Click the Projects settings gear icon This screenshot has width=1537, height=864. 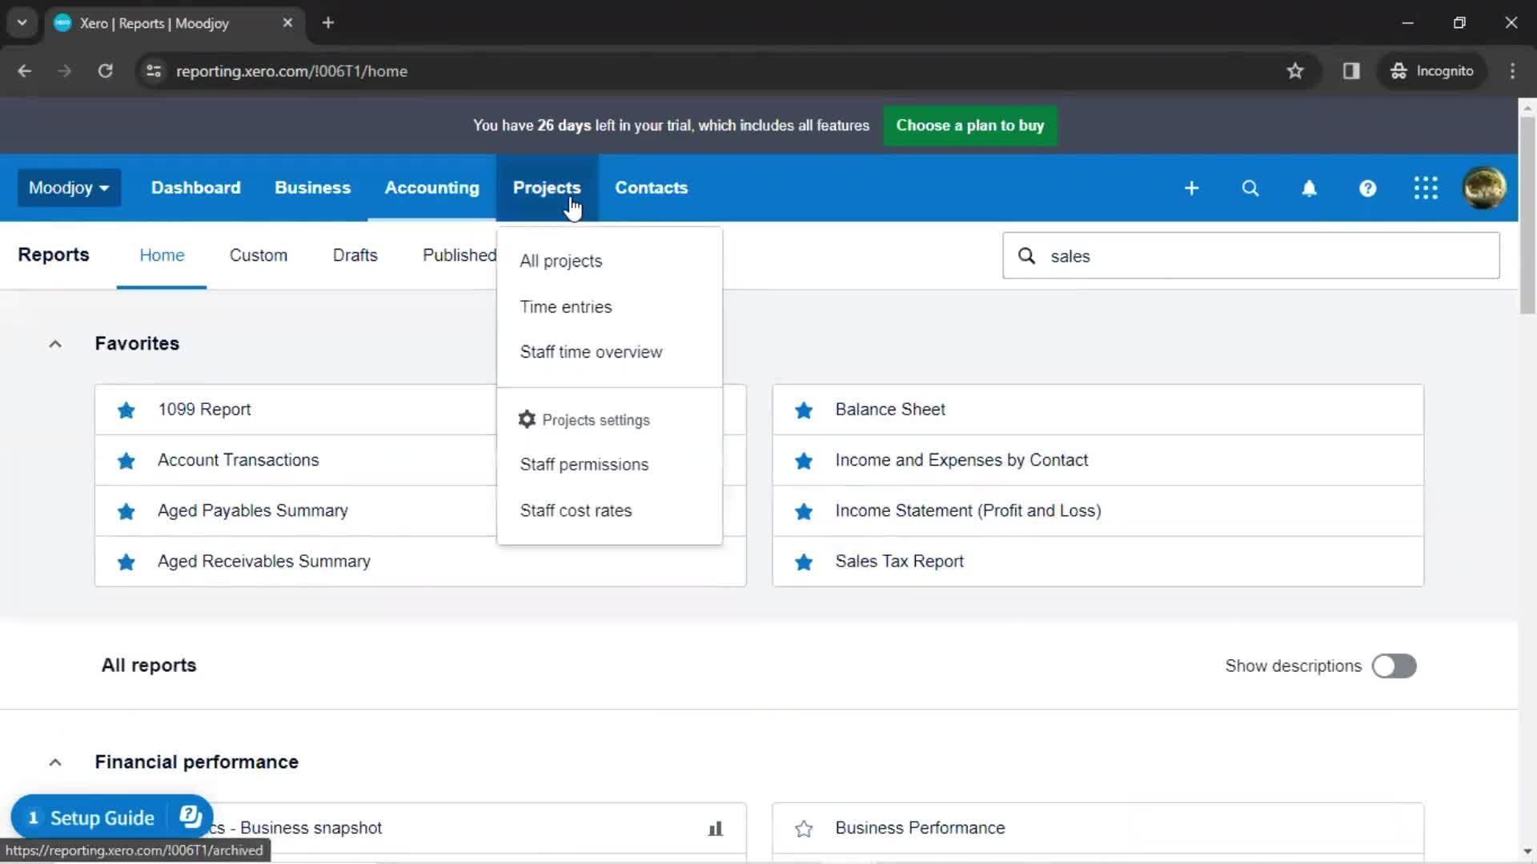527,419
